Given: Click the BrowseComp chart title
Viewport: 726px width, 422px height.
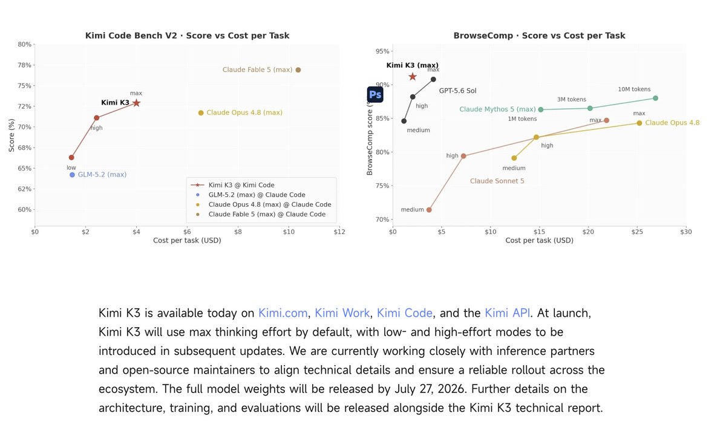Looking at the screenshot, I should click(x=539, y=36).
